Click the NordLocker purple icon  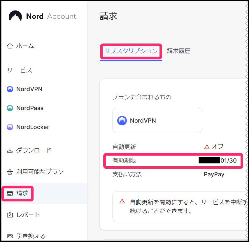click(10, 127)
